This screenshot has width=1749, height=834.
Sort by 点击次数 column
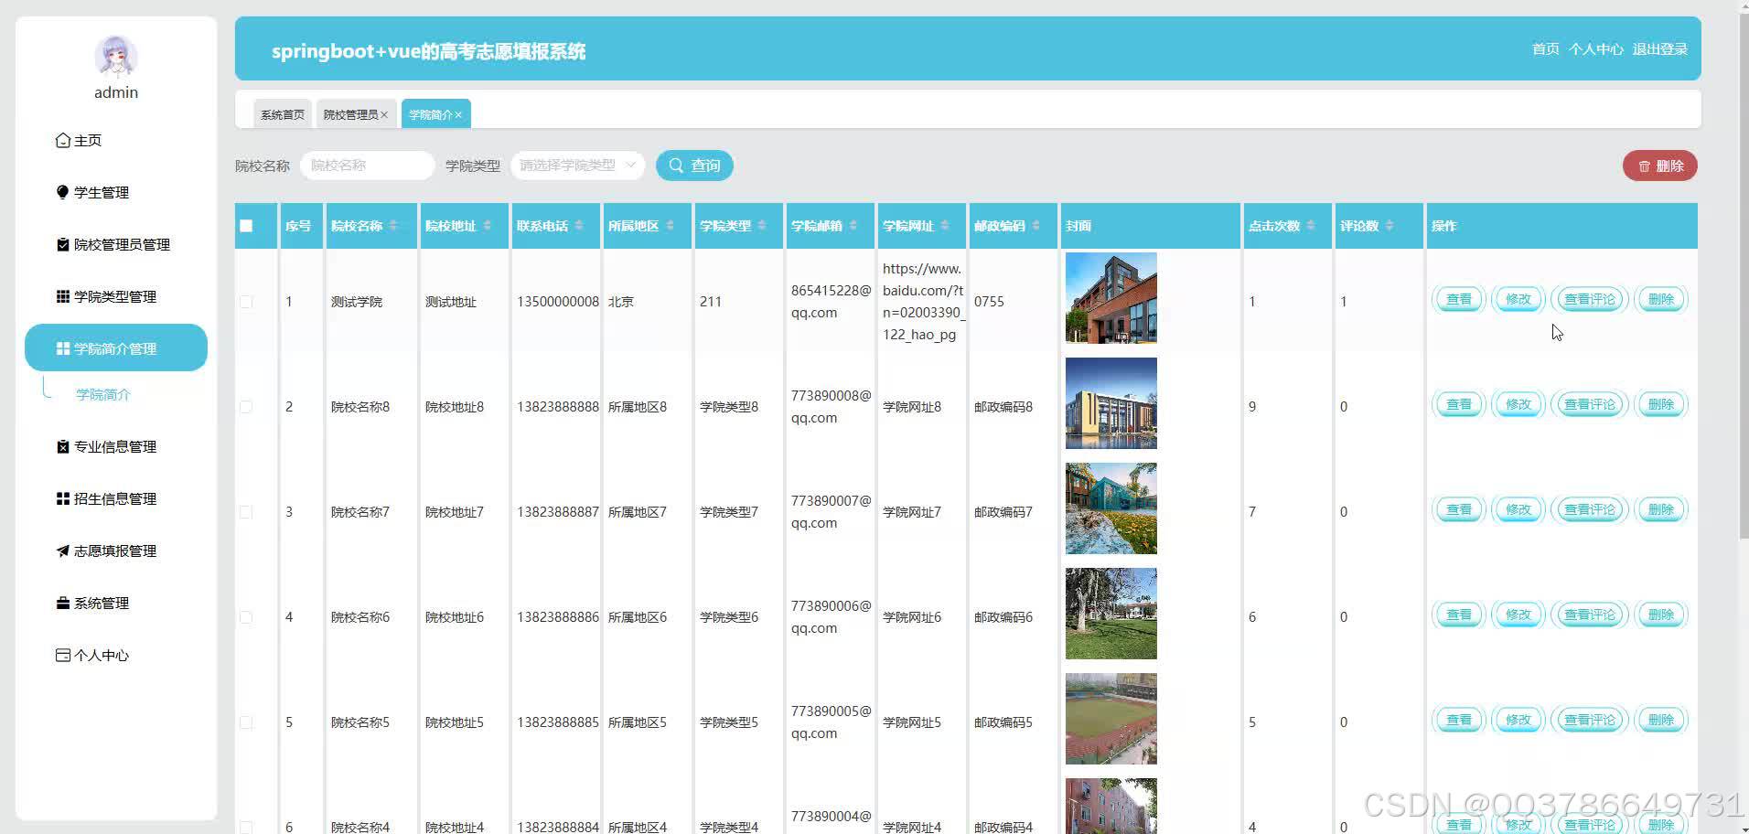(1311, 226)
